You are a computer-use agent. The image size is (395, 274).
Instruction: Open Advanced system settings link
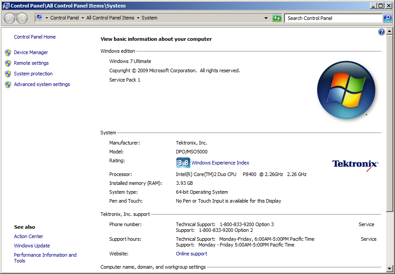coord(42,84)
